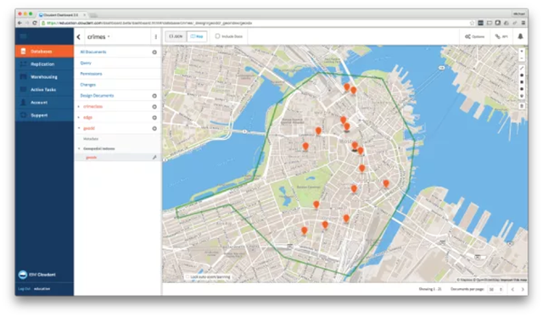Toggle Lock auto-zoom/panning checkbox
The height and width of the screenshot is (317, 543).
[188, 277]
